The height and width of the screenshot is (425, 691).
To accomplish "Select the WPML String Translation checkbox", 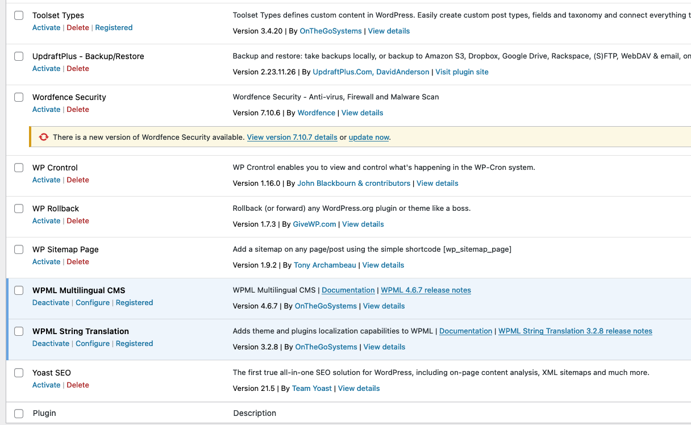I will click(19, 331).
